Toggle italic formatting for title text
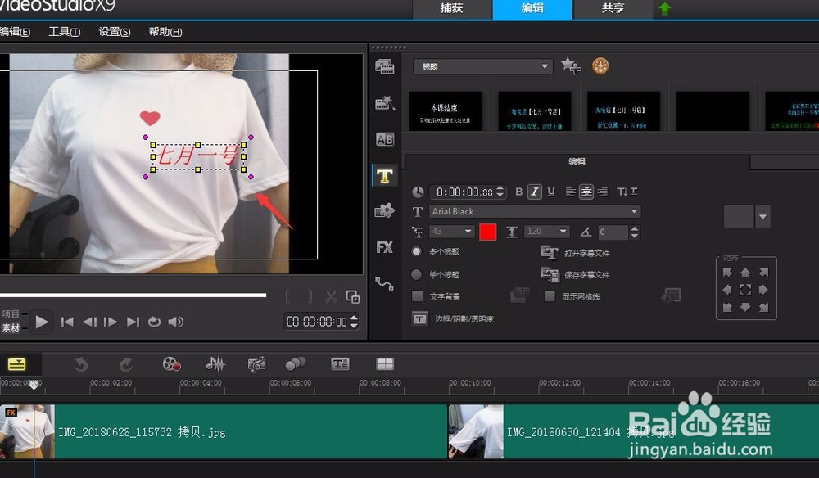 pos(534,192)
